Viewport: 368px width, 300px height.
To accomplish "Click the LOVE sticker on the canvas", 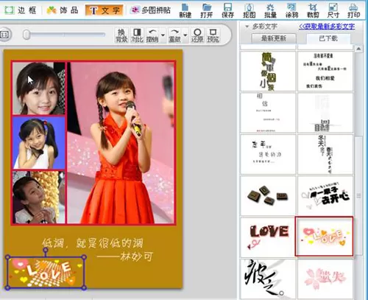I will tap(46, 273).
